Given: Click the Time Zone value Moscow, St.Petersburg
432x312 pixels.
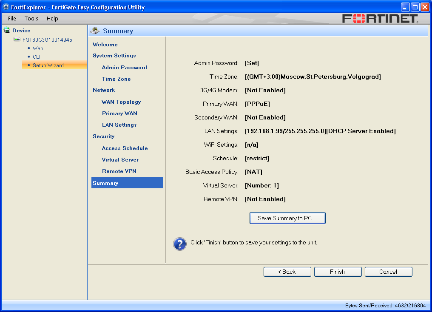Looking at the screenshot, I should pos(313,77).
